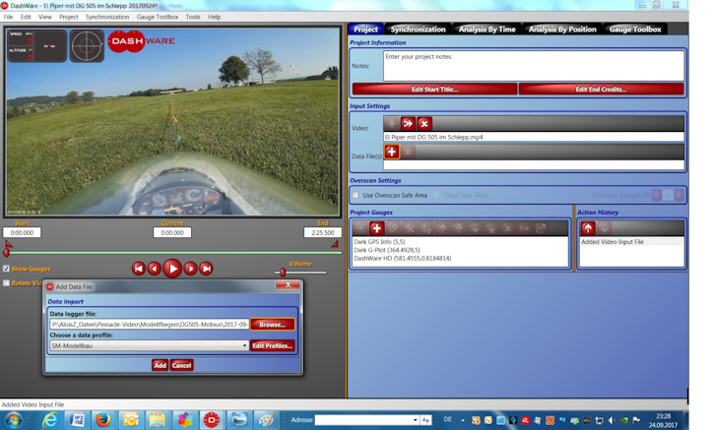Play the video preview
The image size is (709, 430).
[172, 269]
